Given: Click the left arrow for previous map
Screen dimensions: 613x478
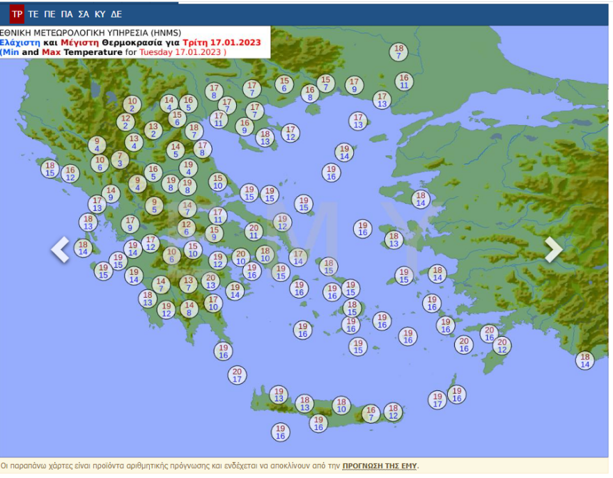Looking at the screenshot, I should click(x=61, y=250).
